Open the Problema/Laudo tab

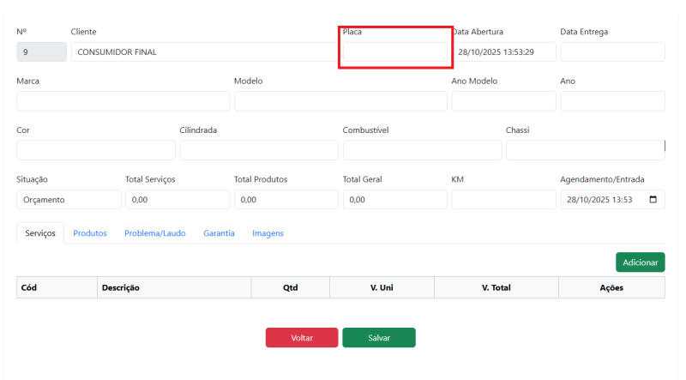pyautogui.click(x=155, y=233)
